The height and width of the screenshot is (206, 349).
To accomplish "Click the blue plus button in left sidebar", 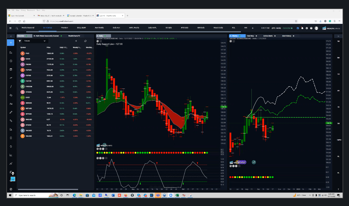I will coord(11,43).
